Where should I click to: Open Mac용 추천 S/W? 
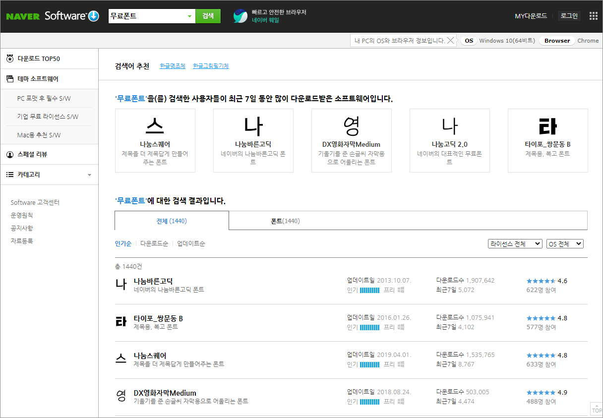tap(39, 135)
